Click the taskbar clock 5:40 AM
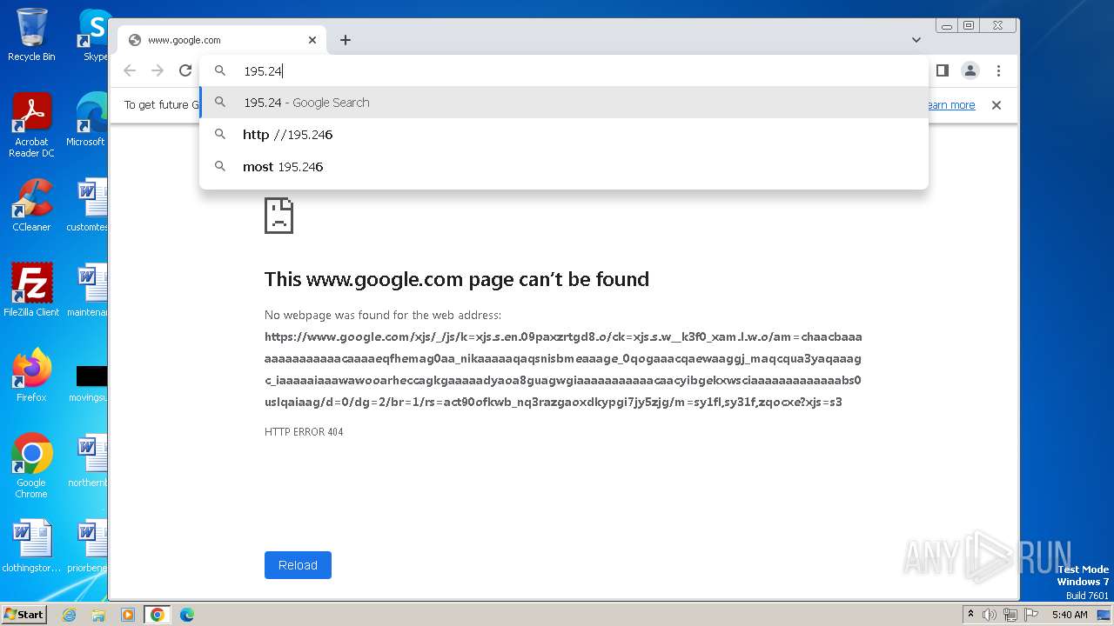Screen dimensions: 1114x626 click(x=1070, y=615)
